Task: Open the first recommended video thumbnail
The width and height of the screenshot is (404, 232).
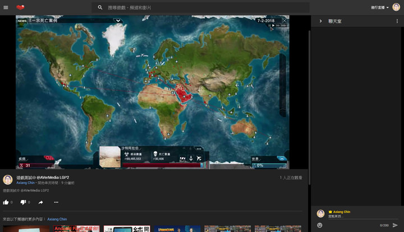Action: click(26, 229)
